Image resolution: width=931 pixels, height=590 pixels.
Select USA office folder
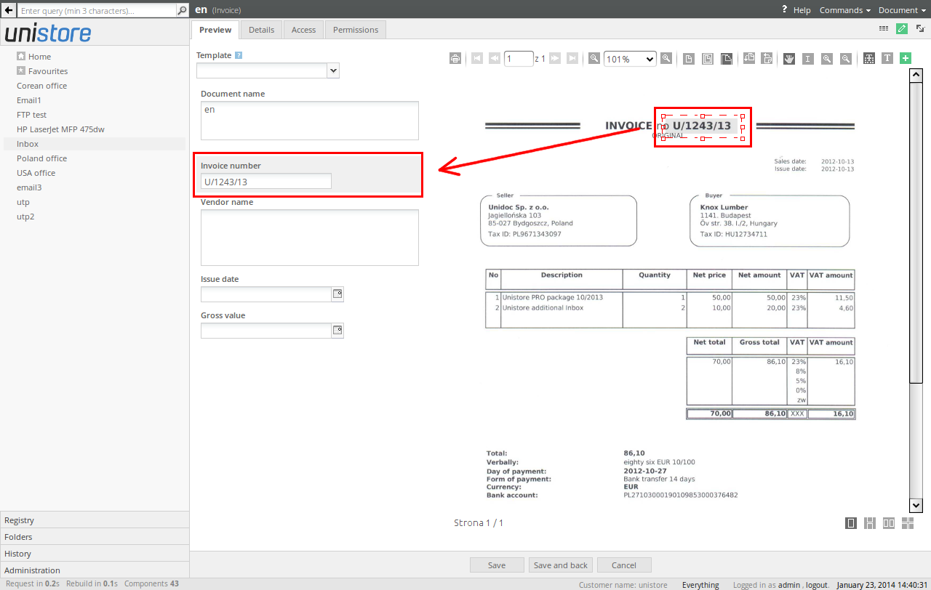[36, 173]
